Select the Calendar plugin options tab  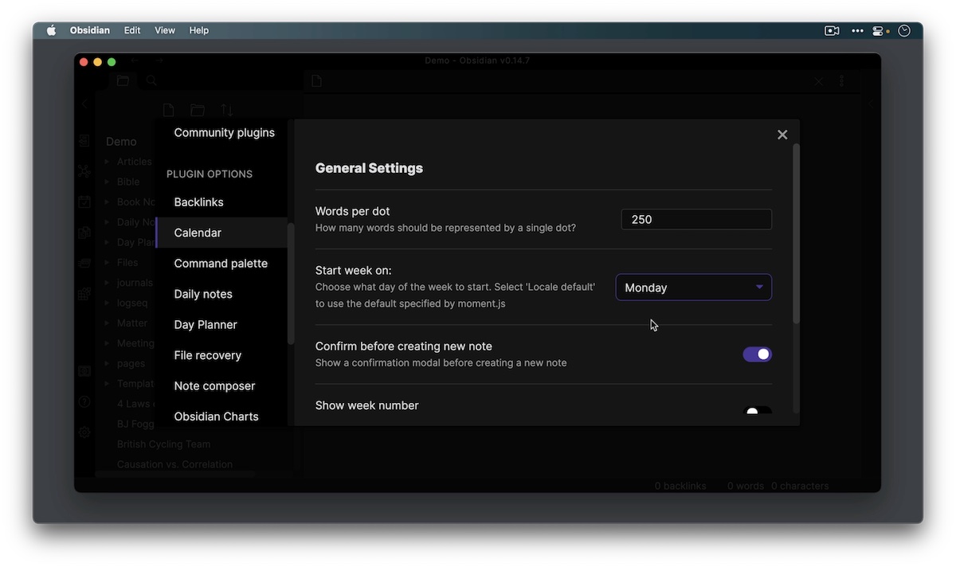pyautogui.click(x=221, y=233)
